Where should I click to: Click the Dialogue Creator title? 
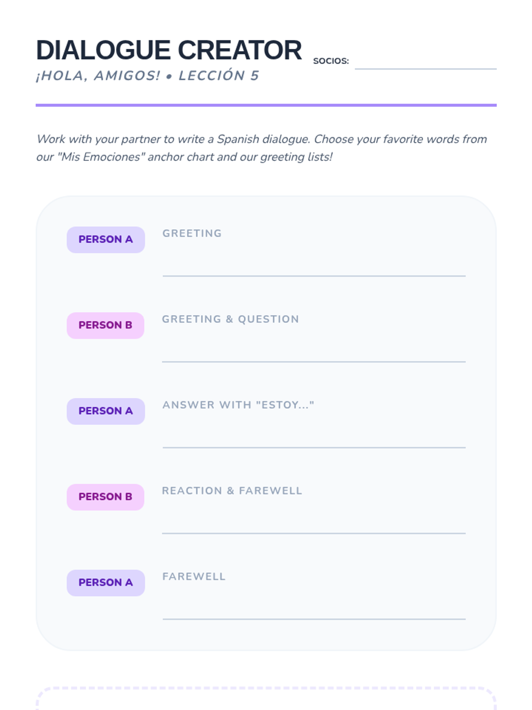coord(169,50)
